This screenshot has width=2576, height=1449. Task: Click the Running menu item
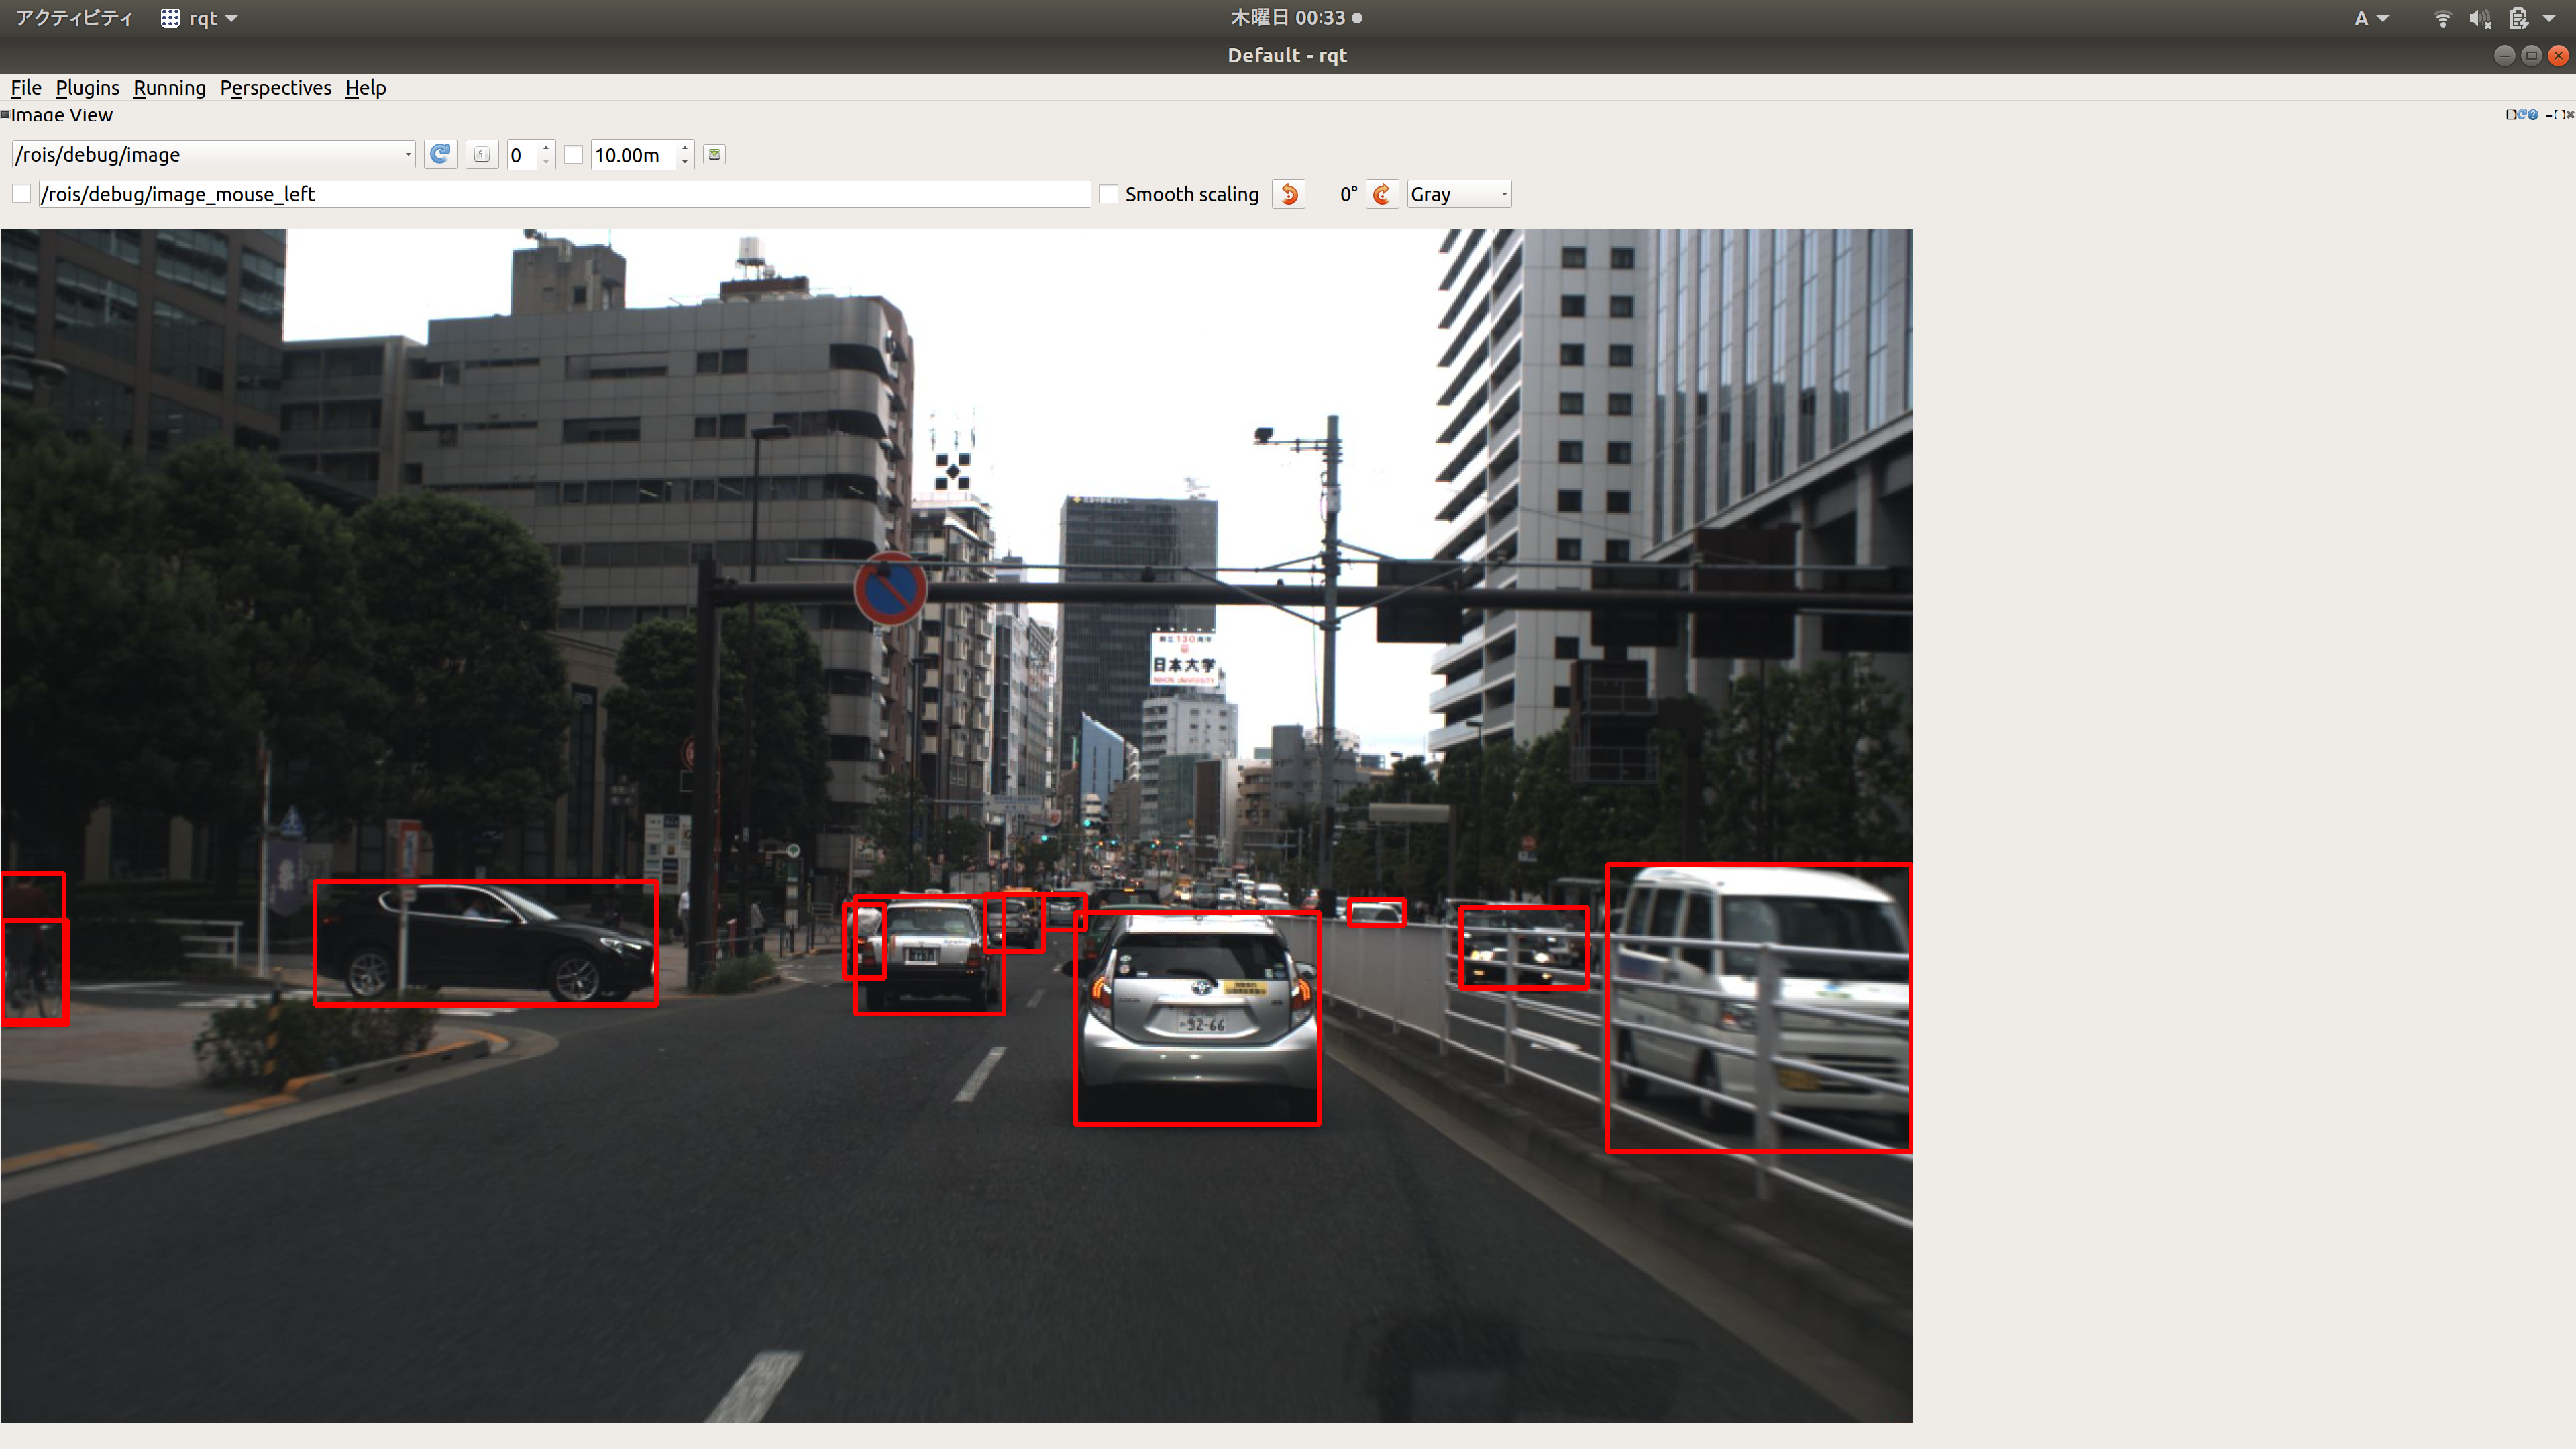click(x=168, y=85)
